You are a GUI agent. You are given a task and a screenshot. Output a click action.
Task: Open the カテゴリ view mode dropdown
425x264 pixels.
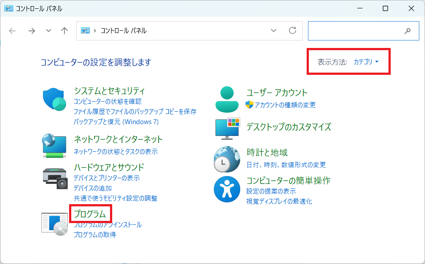pyautogui.click(x=366, y=62)
